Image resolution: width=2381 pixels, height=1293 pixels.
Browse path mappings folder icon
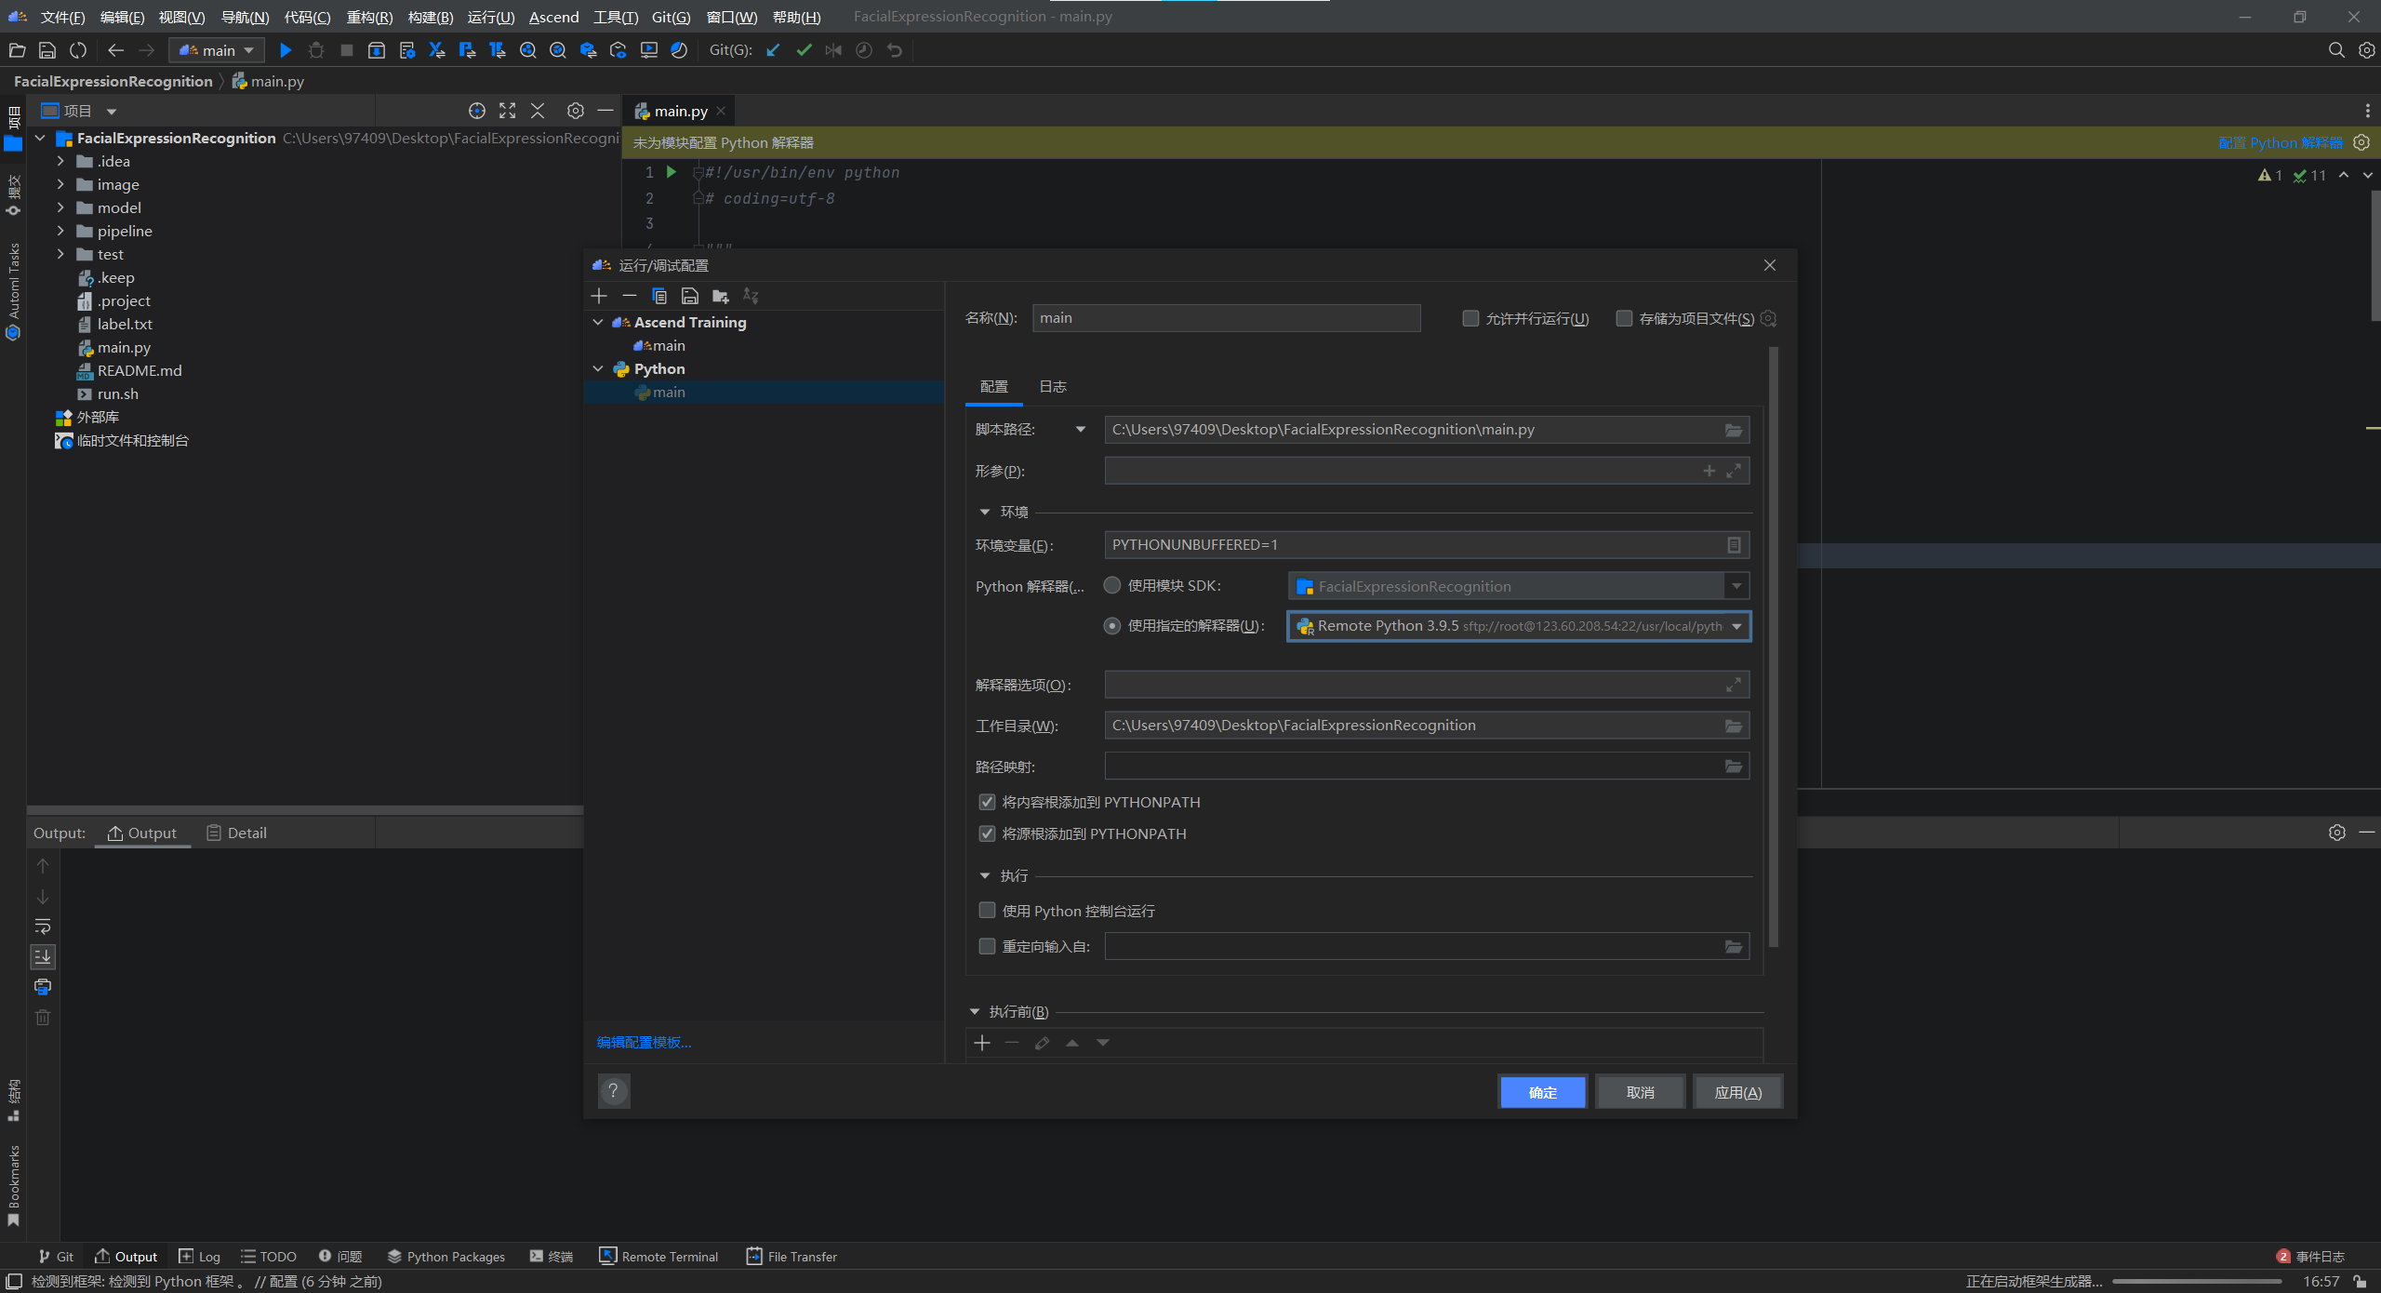[x=1734, y=766]
